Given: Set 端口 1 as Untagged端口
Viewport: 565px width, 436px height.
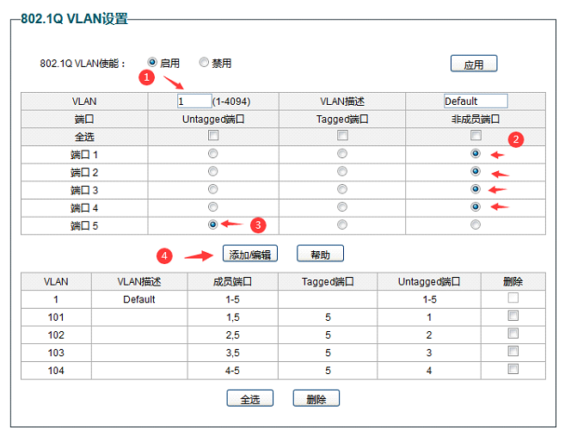Looking at the screenshot, I should [213, 154].
